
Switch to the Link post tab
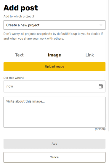[90, 55]
